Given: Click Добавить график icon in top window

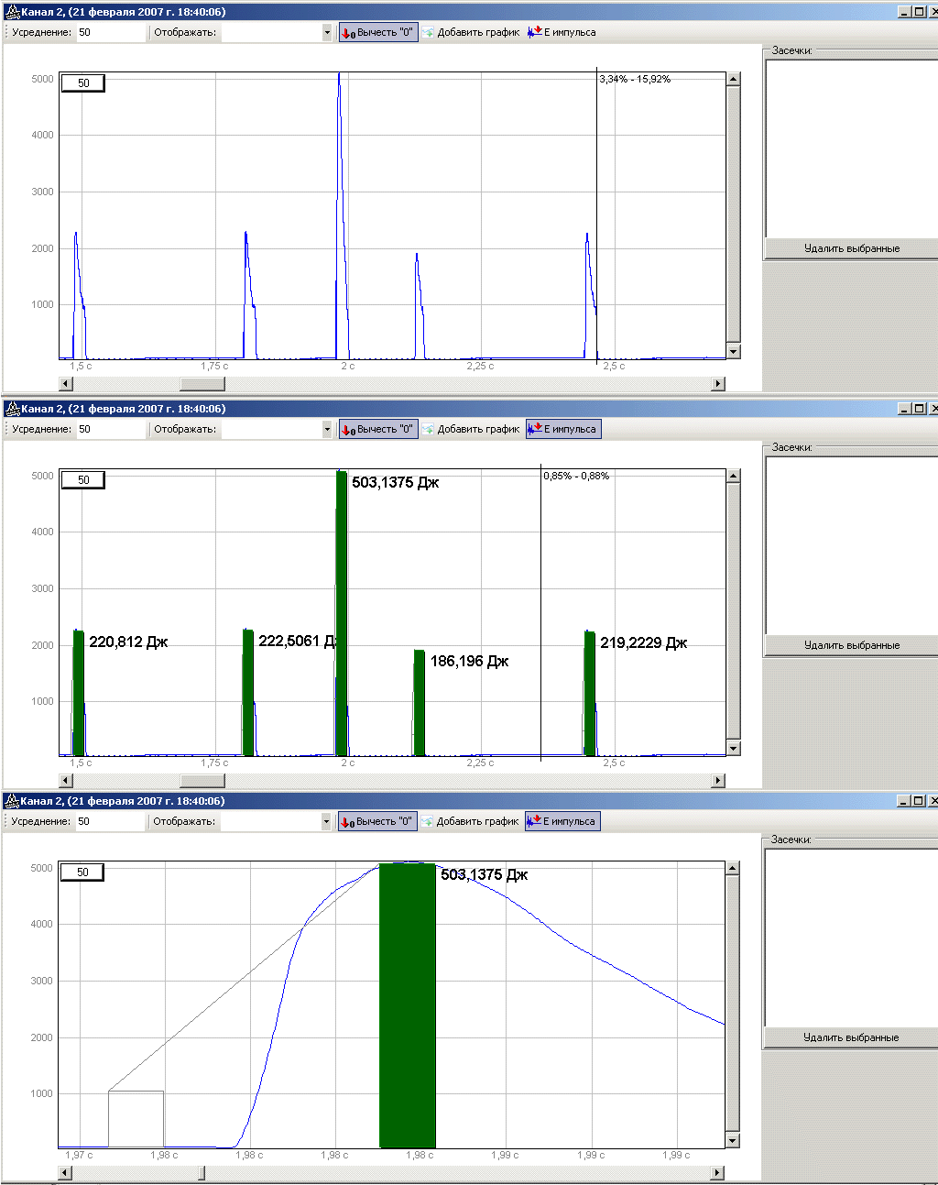Looking at the screenshot, I should 428,32.
